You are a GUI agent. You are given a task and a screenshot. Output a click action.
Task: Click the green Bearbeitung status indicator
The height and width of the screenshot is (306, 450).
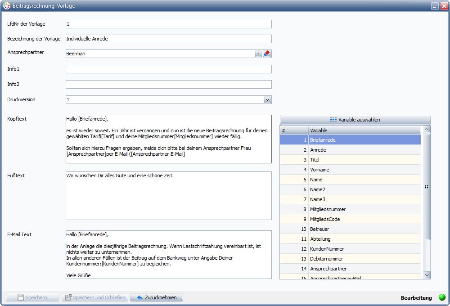coord(442,297)
